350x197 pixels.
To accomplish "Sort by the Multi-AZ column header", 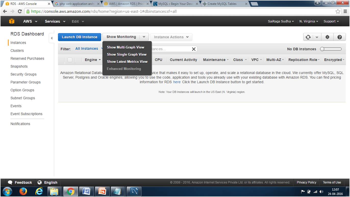I will click(275, 60).
